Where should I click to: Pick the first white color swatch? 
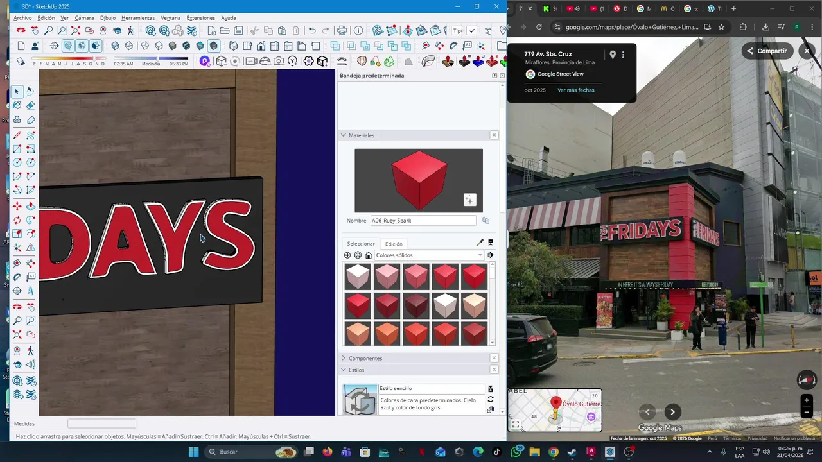(358, 276)
